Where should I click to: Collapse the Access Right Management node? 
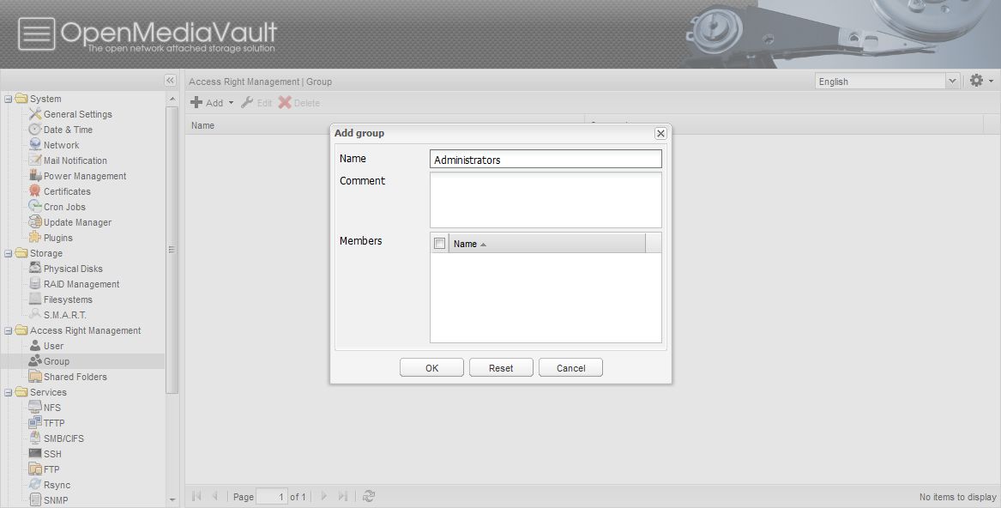[9, 331]
